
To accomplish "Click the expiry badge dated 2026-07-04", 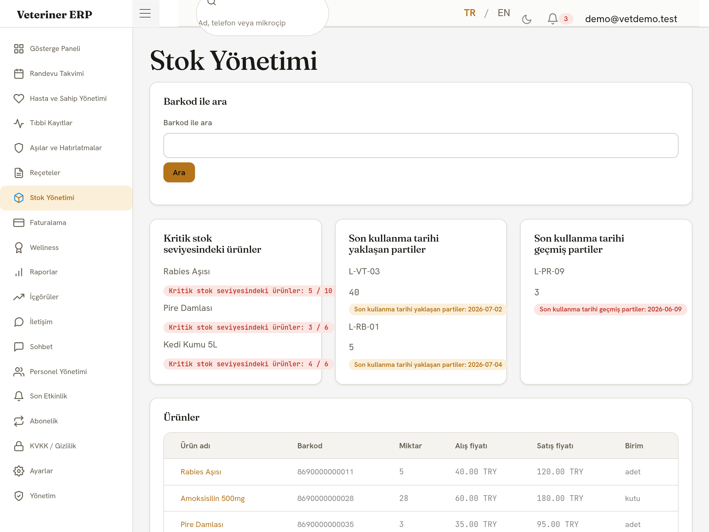I will click(x=428, y=365).
